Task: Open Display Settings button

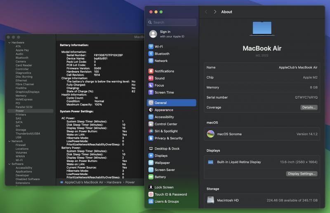Action: (302, 174)
